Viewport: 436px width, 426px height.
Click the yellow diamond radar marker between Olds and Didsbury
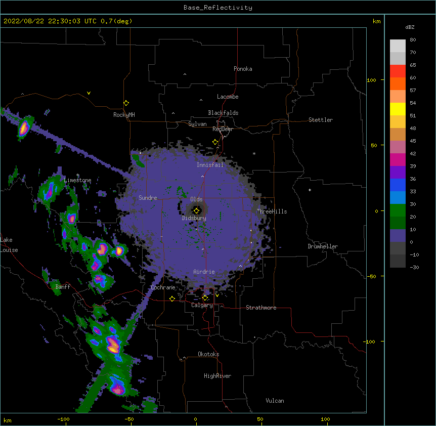coord(196,210)
